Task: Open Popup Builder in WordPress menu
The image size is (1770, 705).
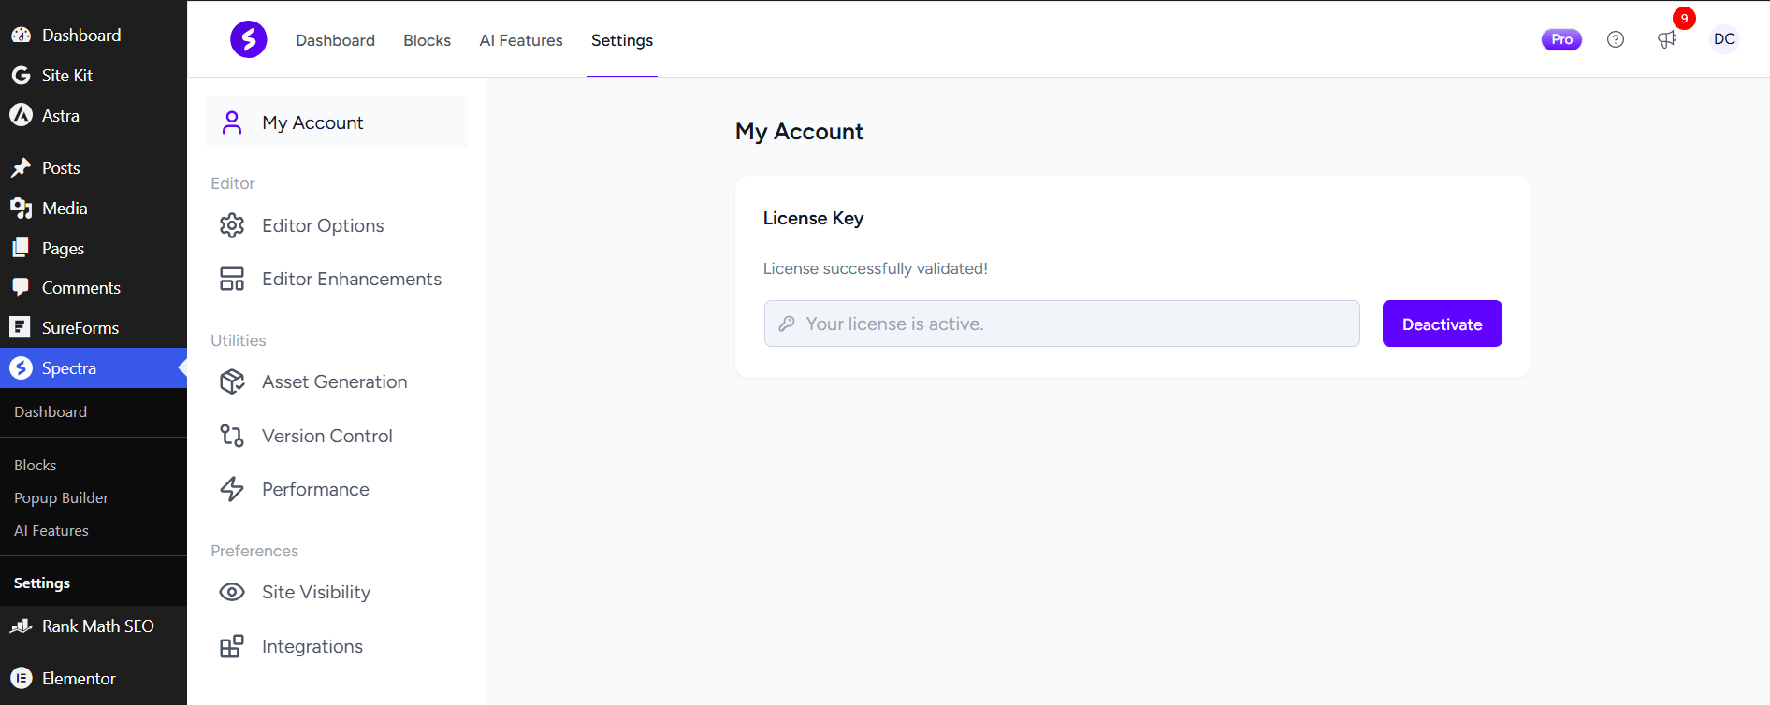Action: click(x=61, y=497)
